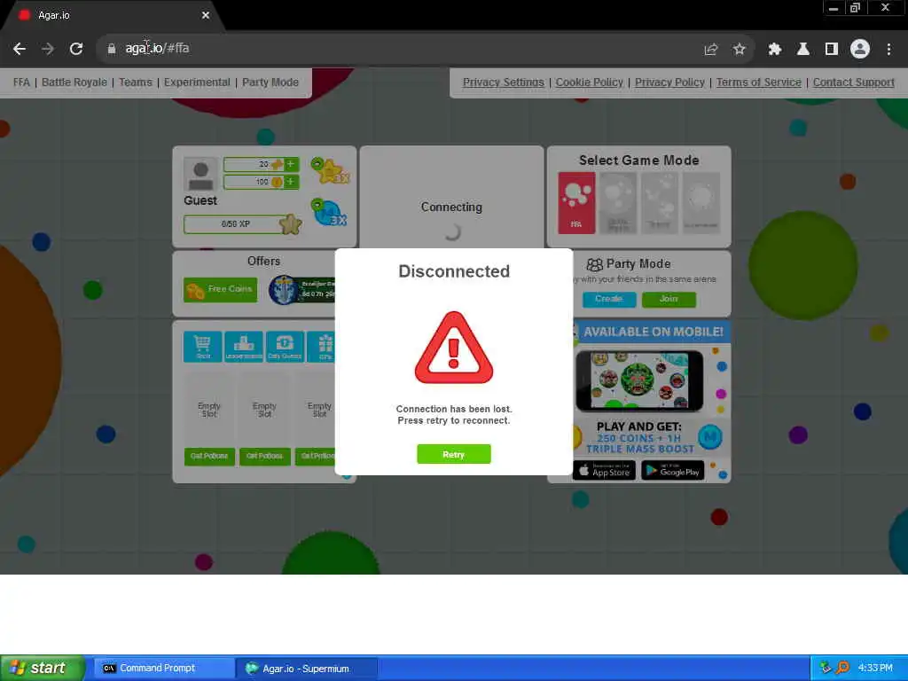Open the Gifts icon
Screen dimensions: 908x681
321,347
